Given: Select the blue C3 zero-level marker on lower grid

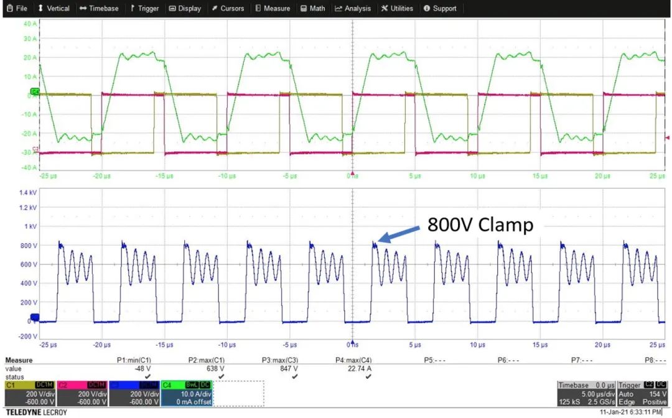Looking at the screenshot, I should [34, 317].
